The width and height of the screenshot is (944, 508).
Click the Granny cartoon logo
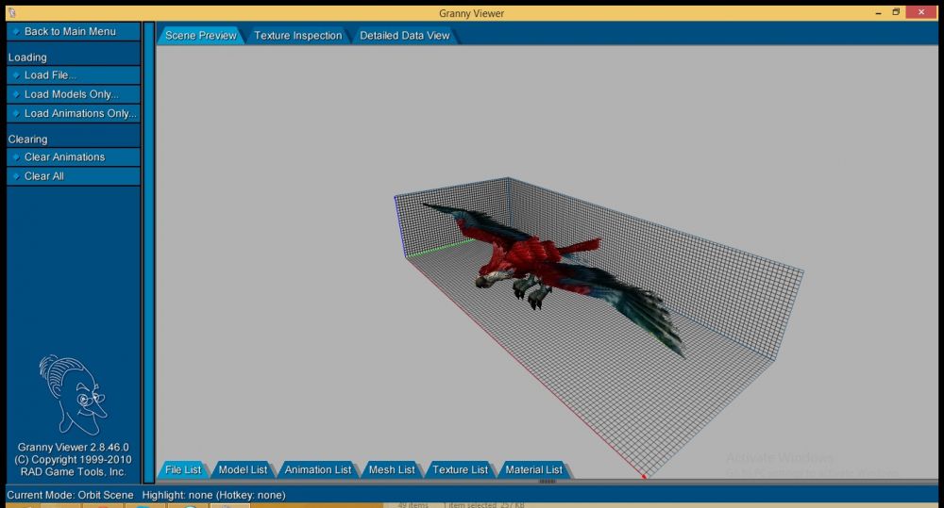(x=73, y=395)
